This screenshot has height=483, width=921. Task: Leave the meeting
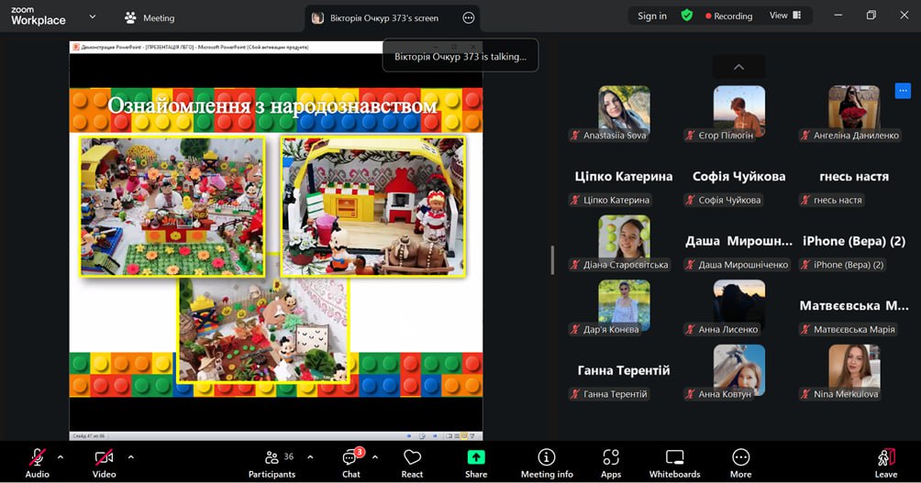click(x=885, y=462)
